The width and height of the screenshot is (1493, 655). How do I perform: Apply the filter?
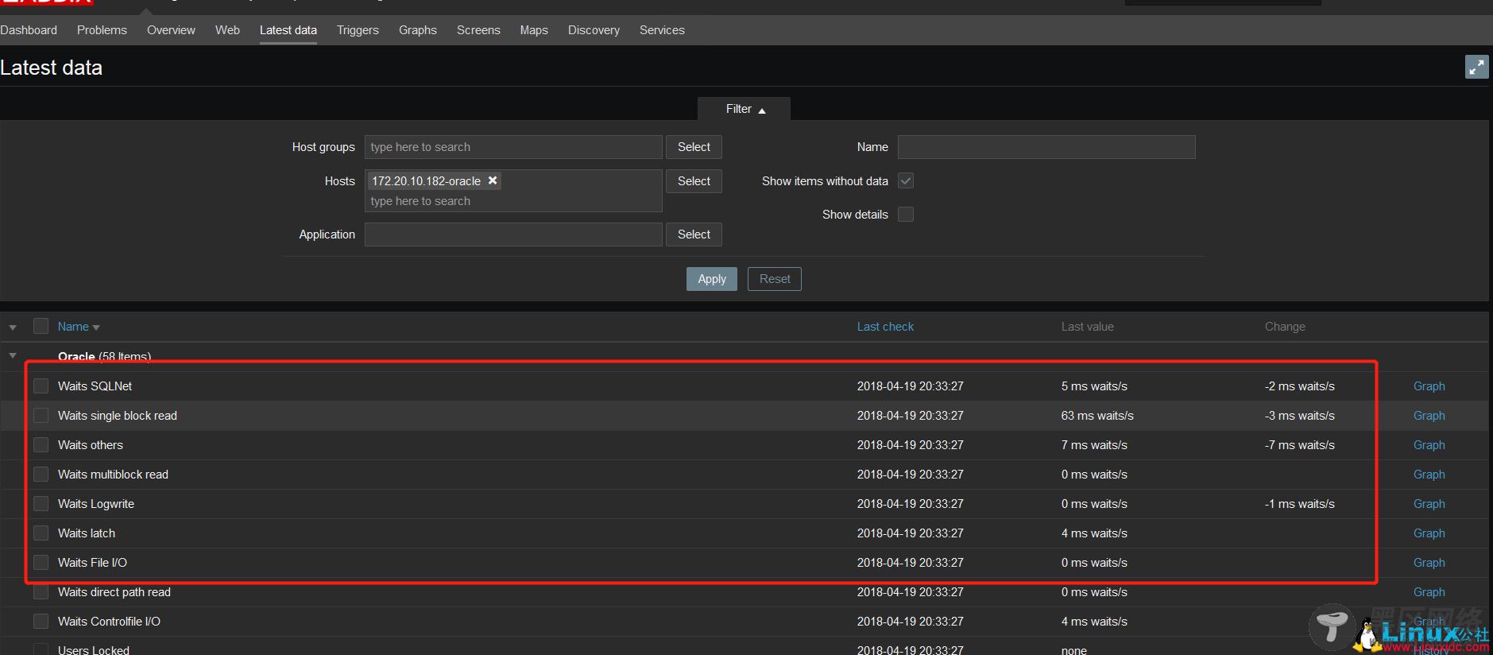pos(712,279)
